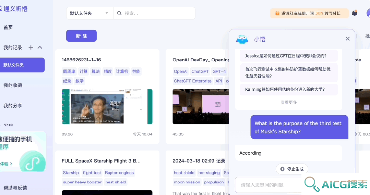The height and width of the screenshot is (195, 370).
Task: Open 帮助与反馈
Action: tap(15, 188)
